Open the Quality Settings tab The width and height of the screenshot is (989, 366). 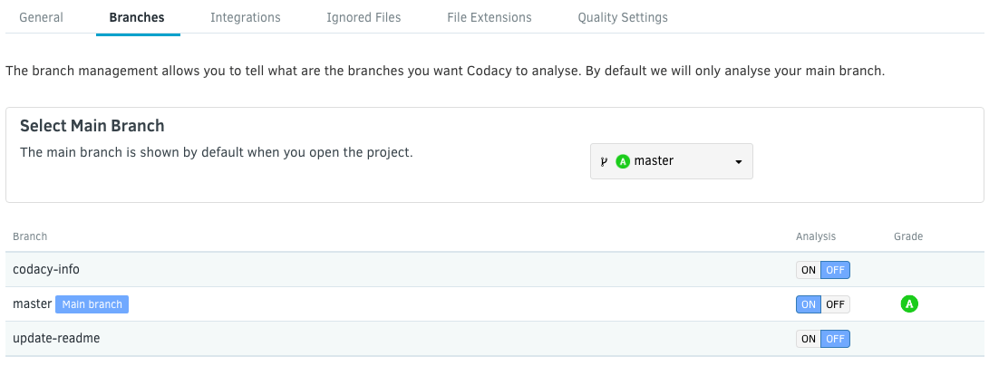[623, 17]
